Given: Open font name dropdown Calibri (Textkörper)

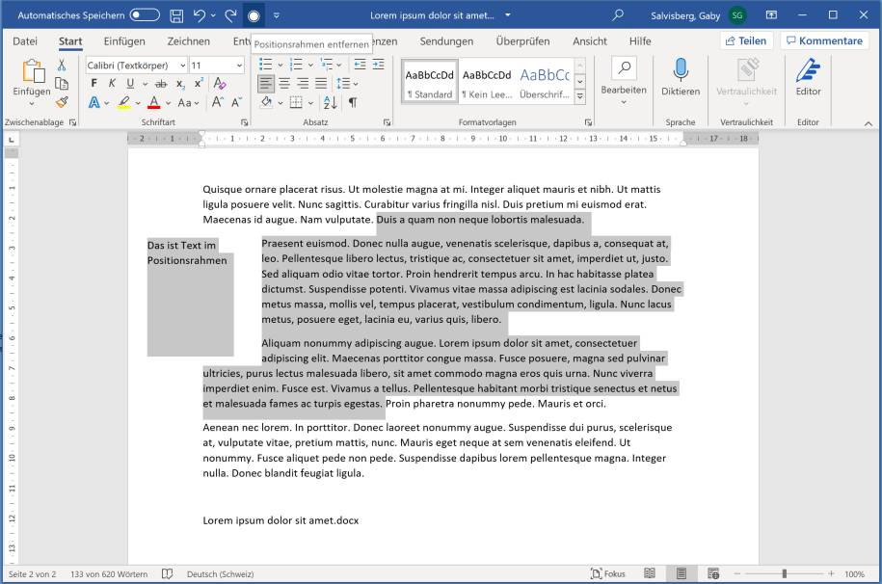Looking at the screenshot, I should 183,66.
